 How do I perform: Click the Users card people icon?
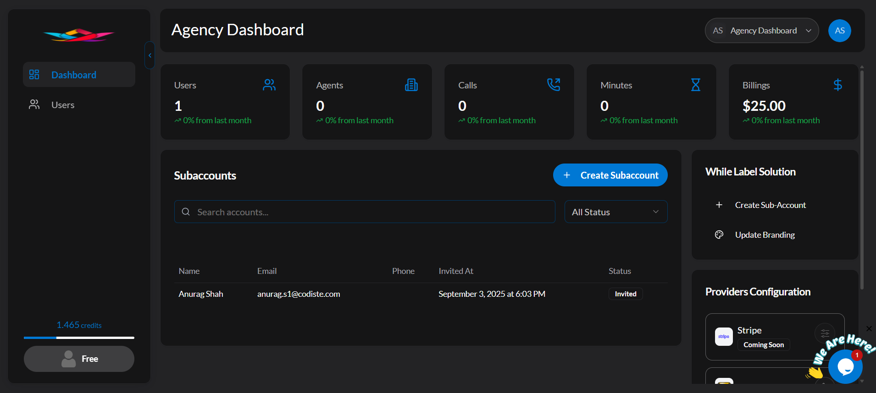point(269,85)
